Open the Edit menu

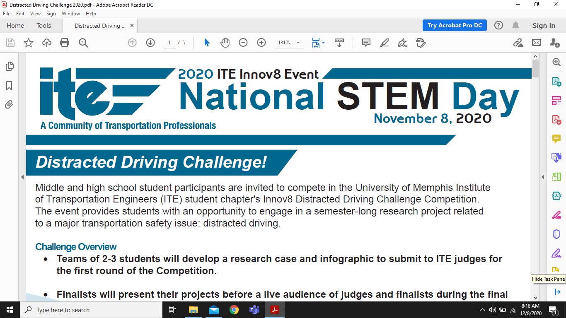click(20, 14)
